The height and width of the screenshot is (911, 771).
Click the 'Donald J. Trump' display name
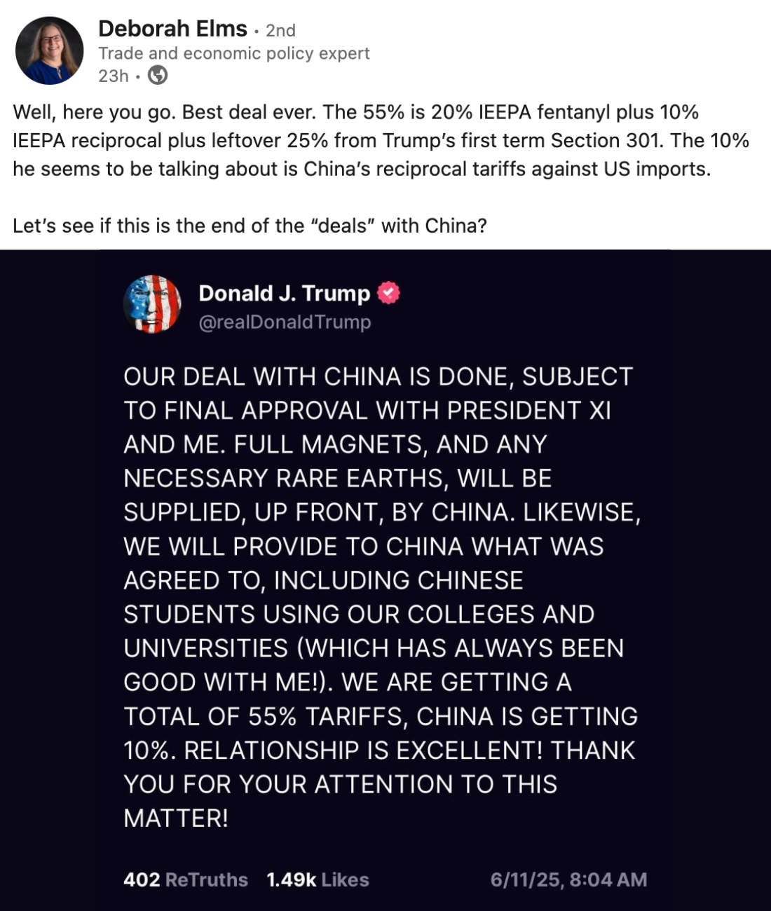[284, 294]
